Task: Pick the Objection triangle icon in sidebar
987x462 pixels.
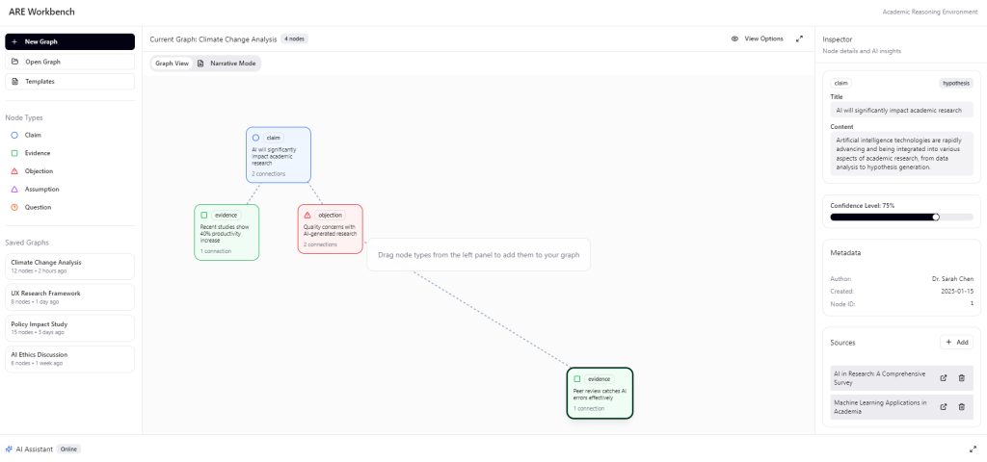Action: point(15,171)
